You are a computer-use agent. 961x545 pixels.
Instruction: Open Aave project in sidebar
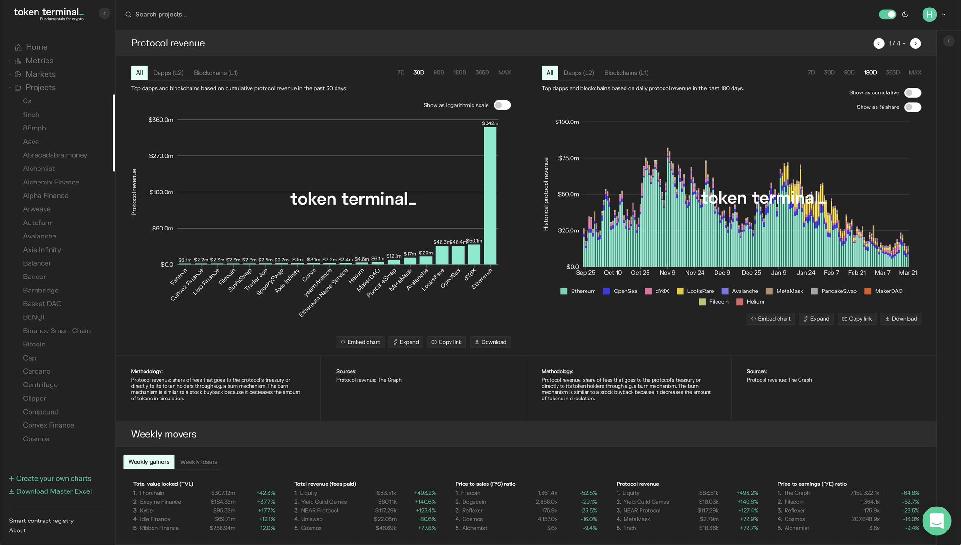point(31,142)
